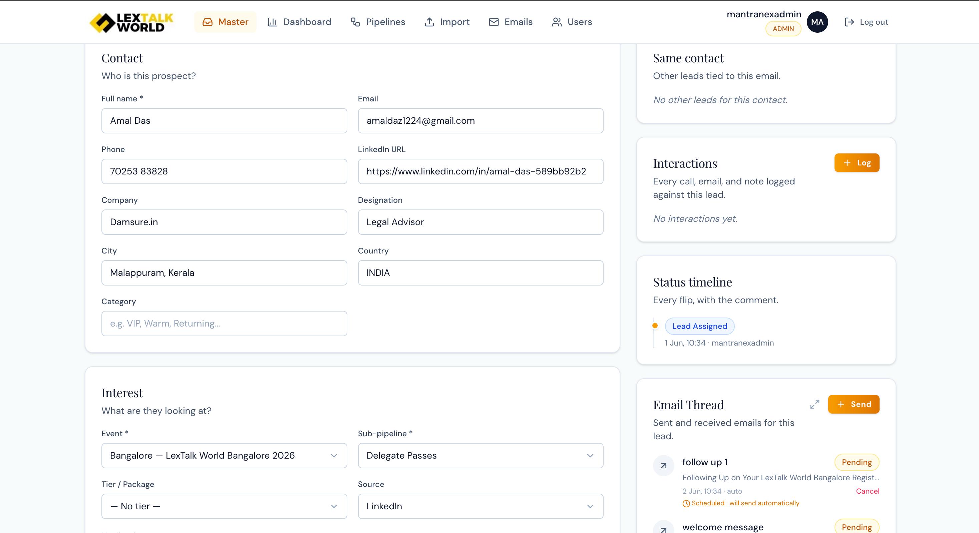Click the City field

point(224,273)
